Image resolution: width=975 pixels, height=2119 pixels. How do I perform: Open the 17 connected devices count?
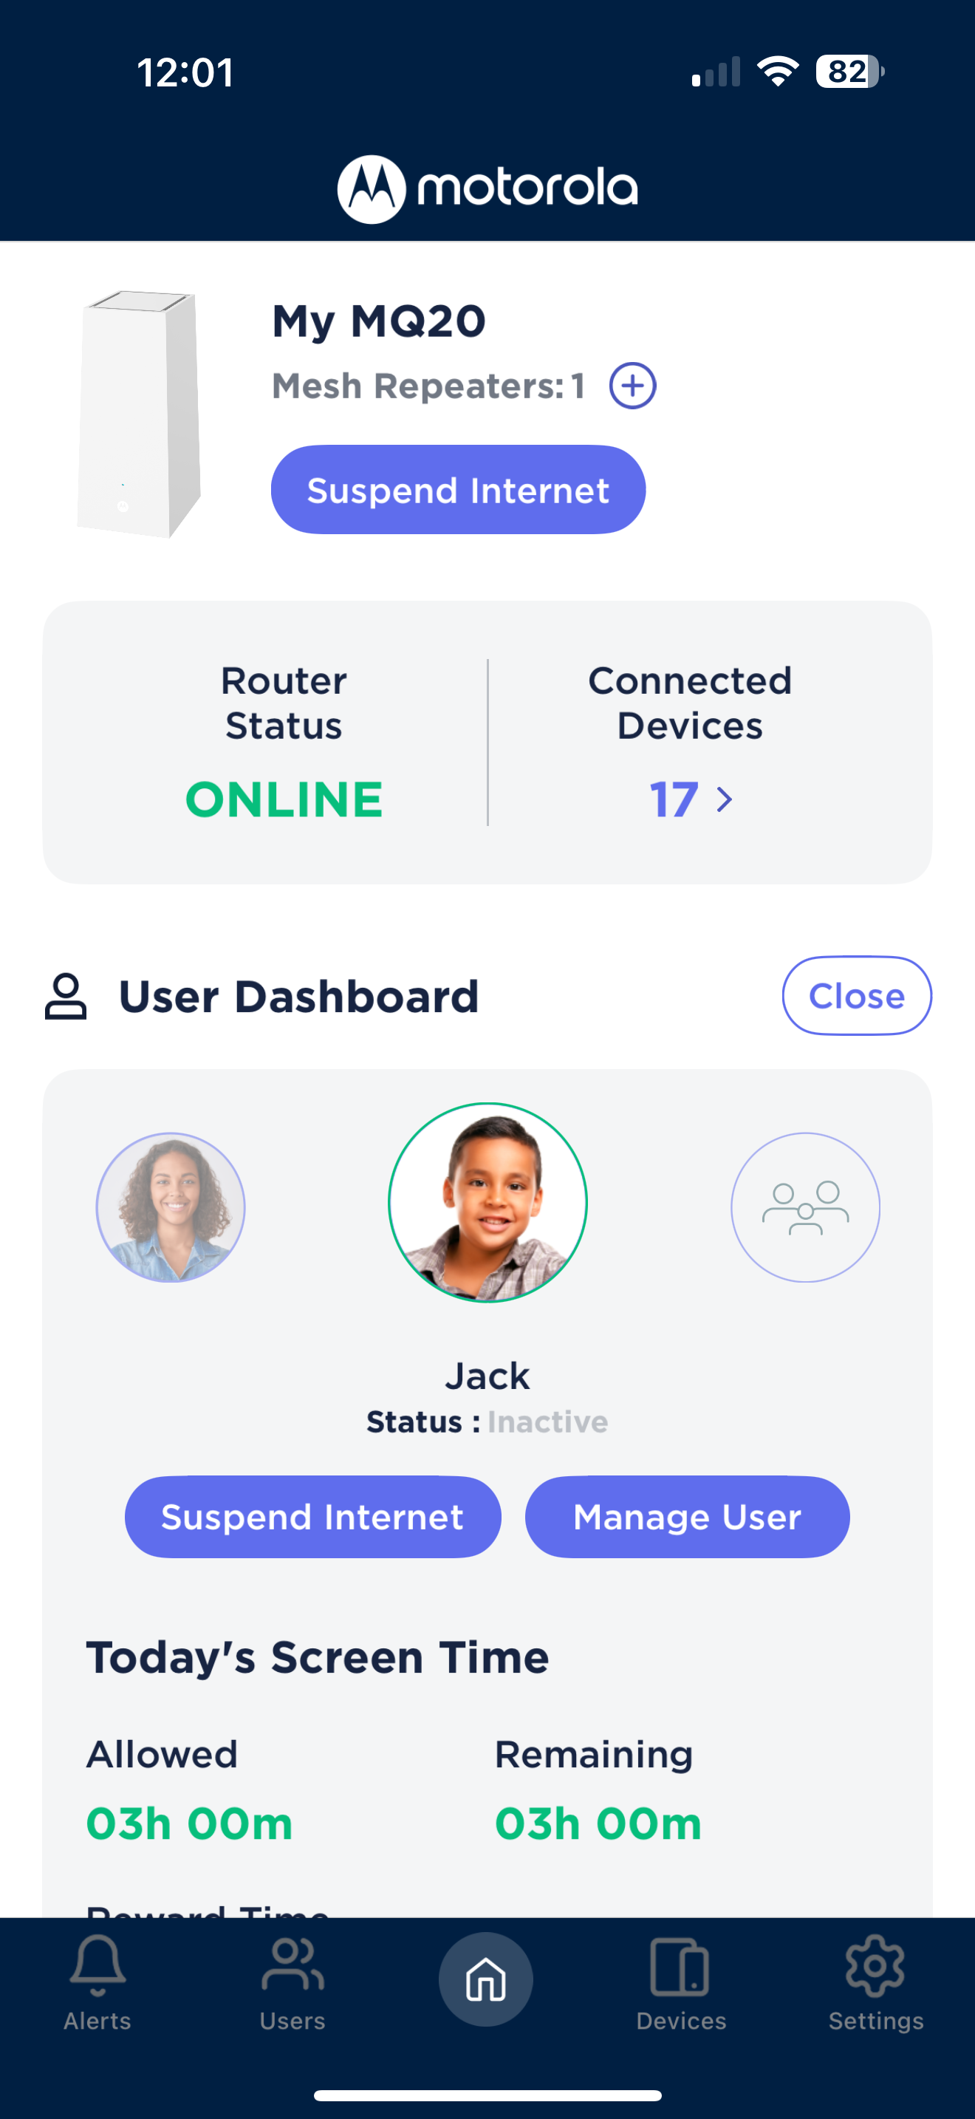point(674,799)
